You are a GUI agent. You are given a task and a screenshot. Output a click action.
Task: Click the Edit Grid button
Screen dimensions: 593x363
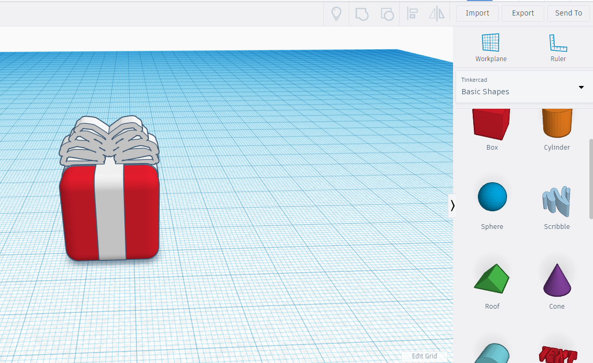(425, 356)
